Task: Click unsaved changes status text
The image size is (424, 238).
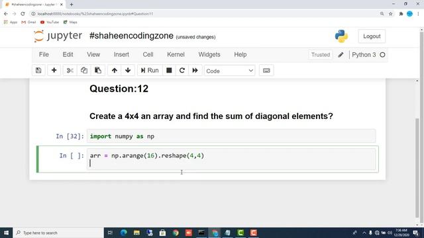Action: pyautogui.click(x=195, y=37)
